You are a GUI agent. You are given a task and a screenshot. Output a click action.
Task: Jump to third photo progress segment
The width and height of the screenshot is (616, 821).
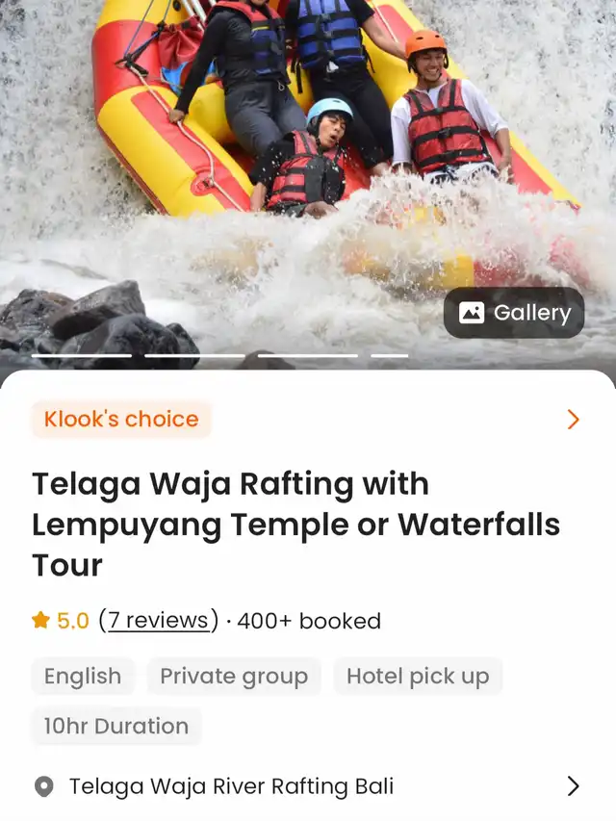click(308, 355)
